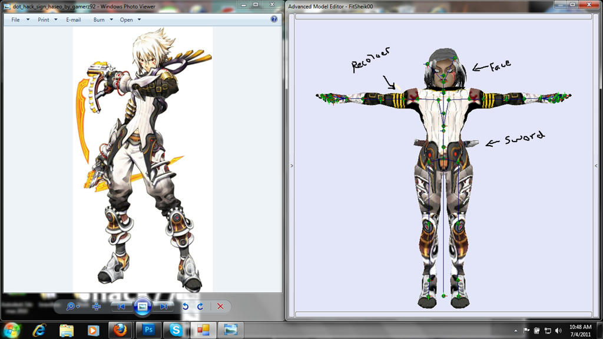Click the E-mail button in toolbar
Screen dimensions: 603x339
[74, 19]
